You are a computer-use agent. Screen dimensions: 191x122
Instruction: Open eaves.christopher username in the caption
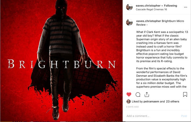[x=148, y=21]
